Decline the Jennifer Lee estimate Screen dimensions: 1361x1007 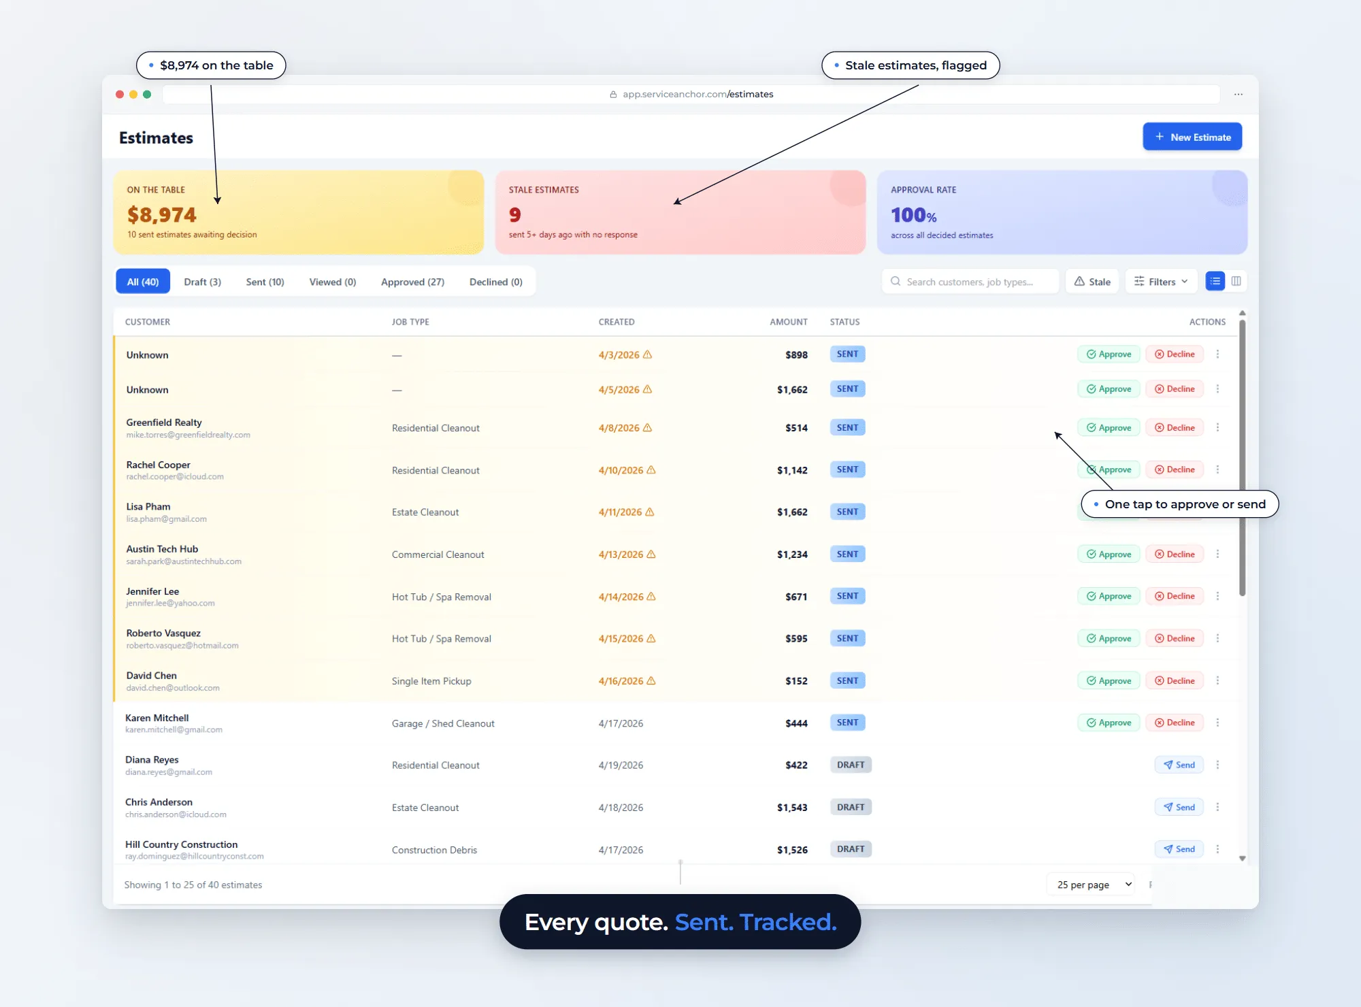click(x=1175, y=596)
